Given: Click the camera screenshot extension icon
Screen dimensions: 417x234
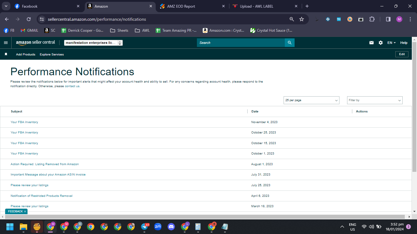Looking at the screenshot, I should (x=361, y=19).
